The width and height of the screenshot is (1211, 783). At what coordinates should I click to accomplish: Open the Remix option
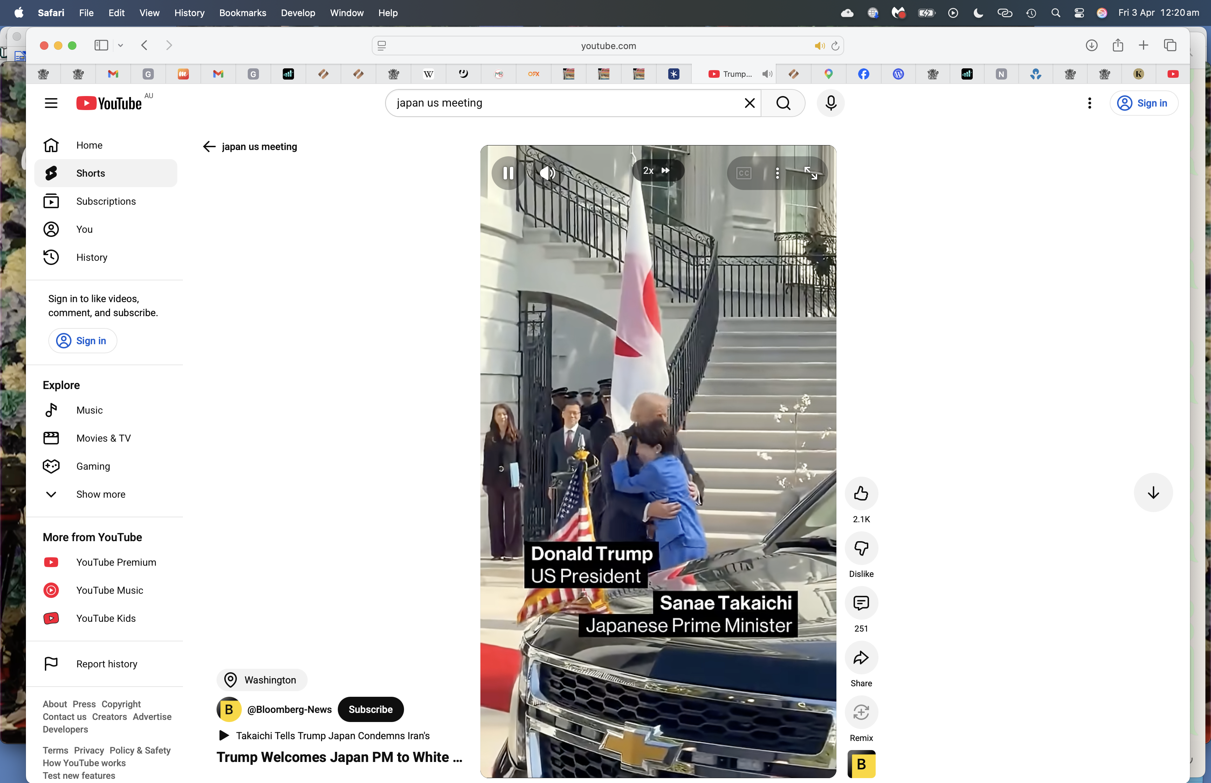[x=861, y=712]
